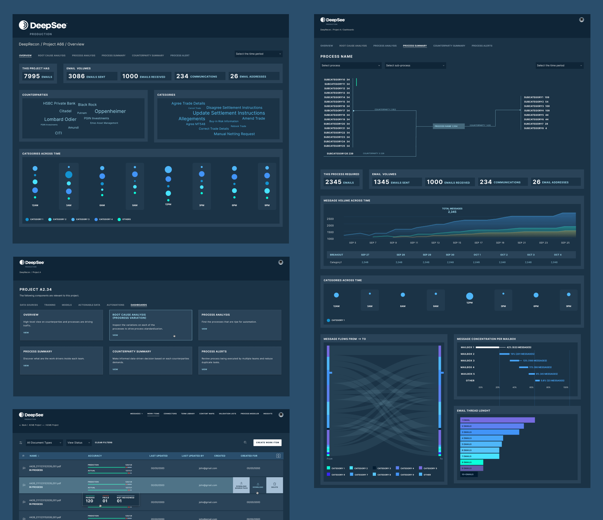Click the 1 Email bar in Email Thread Length
Image resolution: width=603 pixels, height=520 pixels.
[x=497, y=420]
